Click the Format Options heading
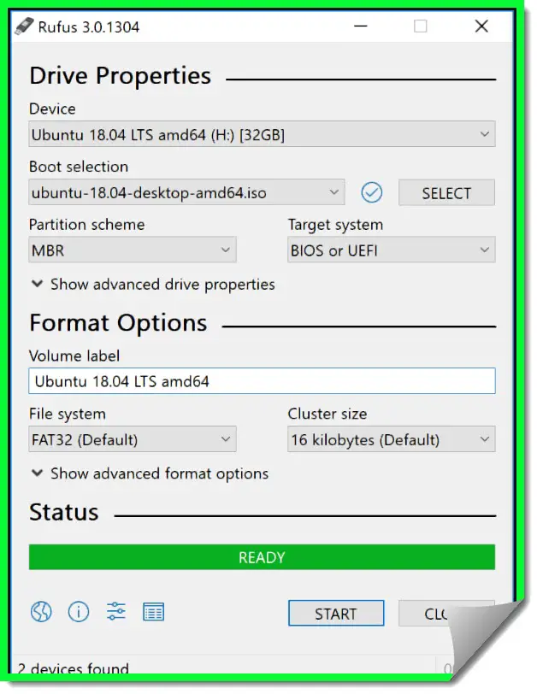Viewport: 537px width, 694px height. (118, 323)
